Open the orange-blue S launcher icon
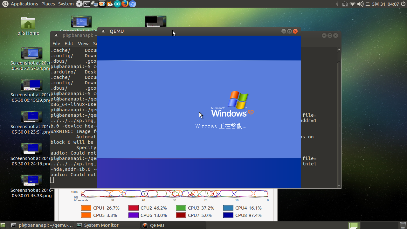 pos(102,4)
